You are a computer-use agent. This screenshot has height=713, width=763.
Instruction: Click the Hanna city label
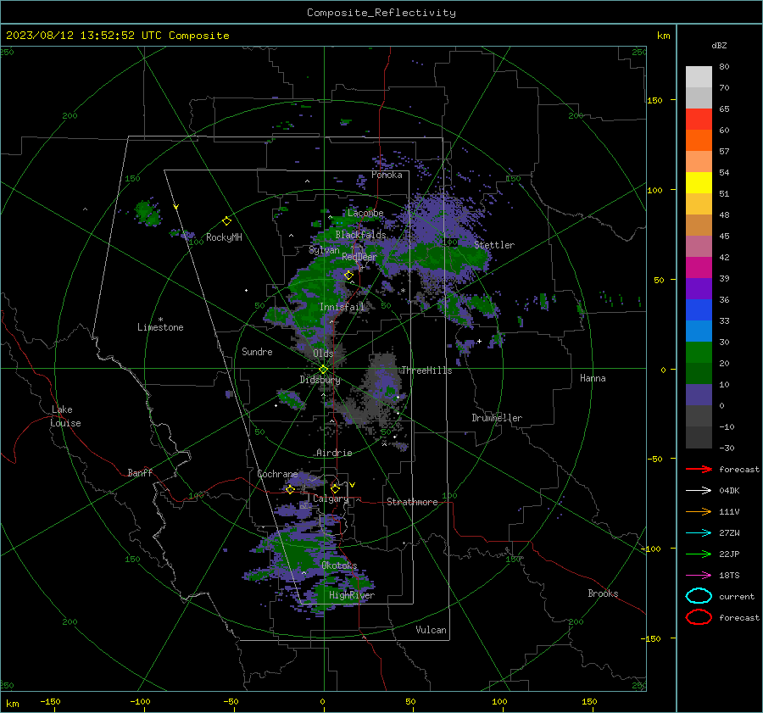coord(593,378)
